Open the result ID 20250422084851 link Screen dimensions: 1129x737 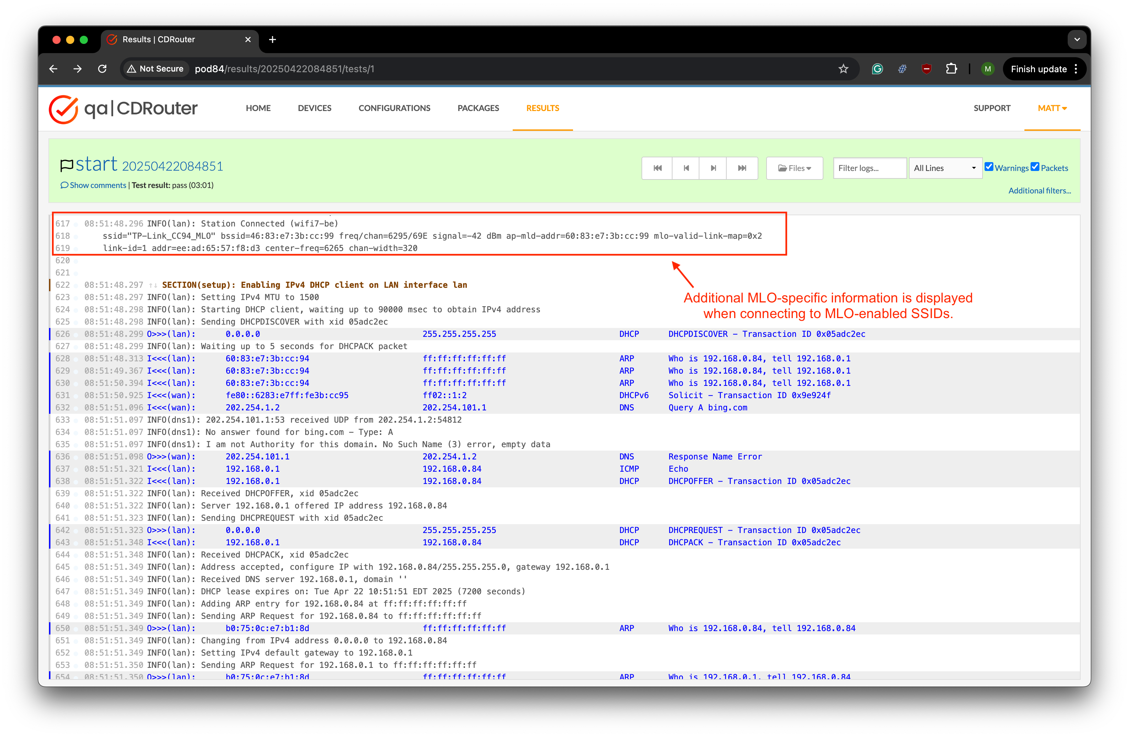(x=172, y=166)
